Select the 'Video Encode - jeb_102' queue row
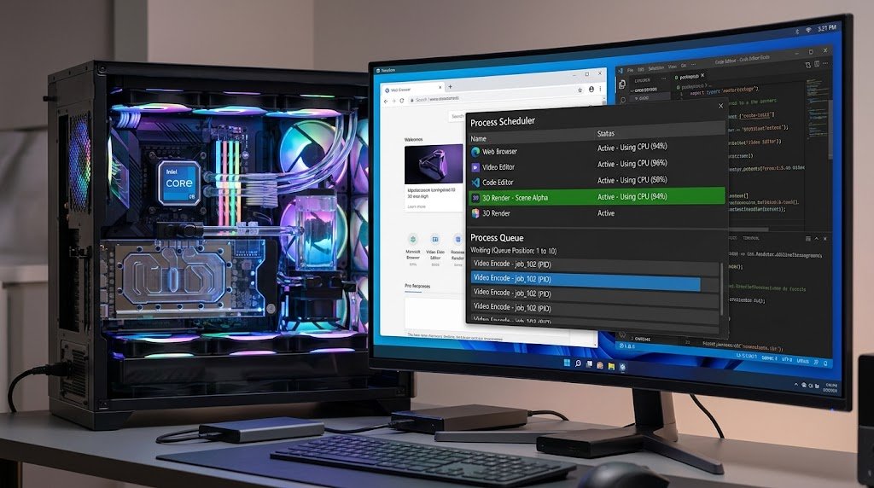This screenshot has width=874, height=488. [x=594, y=264]
